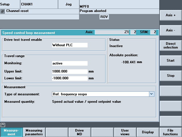182x137 pixels.
Task: Click the channel reset status icon
Action: point(3,11)
